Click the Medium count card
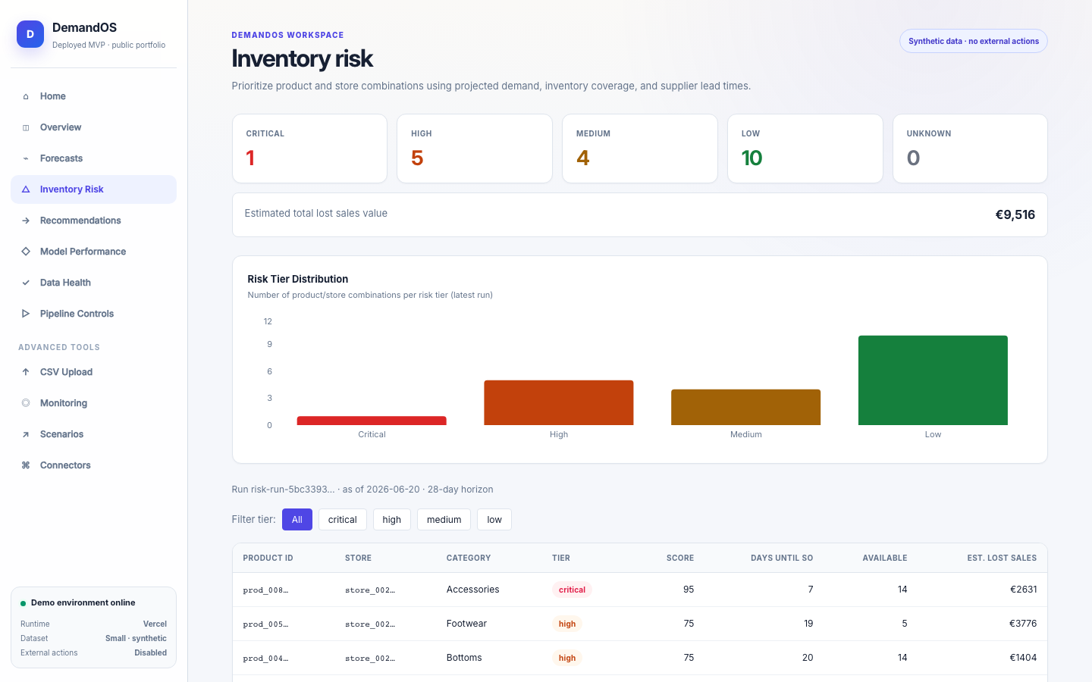The image size is (1092, 682). 640,149
